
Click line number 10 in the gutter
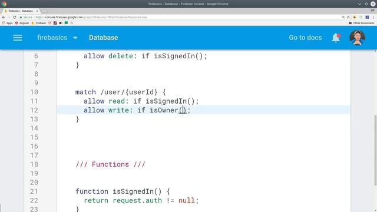[34, 92]
